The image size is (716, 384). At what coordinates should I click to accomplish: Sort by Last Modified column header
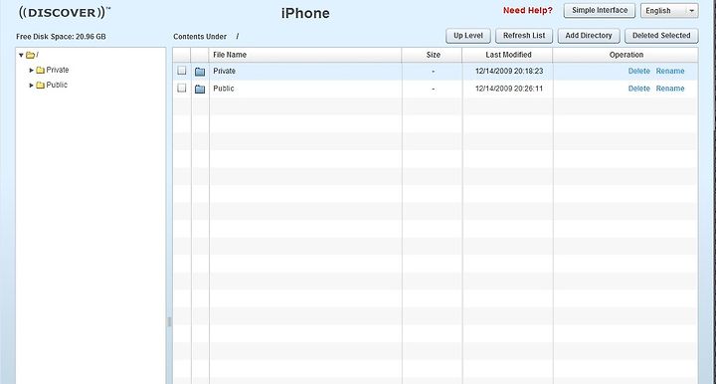508,55
